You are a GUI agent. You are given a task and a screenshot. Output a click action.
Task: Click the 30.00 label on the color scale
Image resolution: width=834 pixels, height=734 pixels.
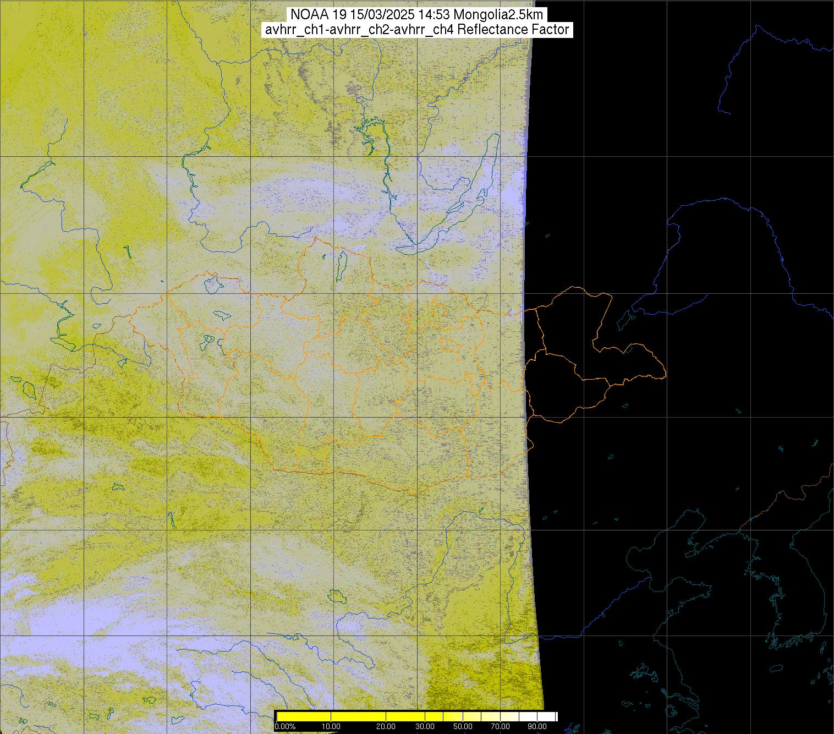click(x=425, y=727)
